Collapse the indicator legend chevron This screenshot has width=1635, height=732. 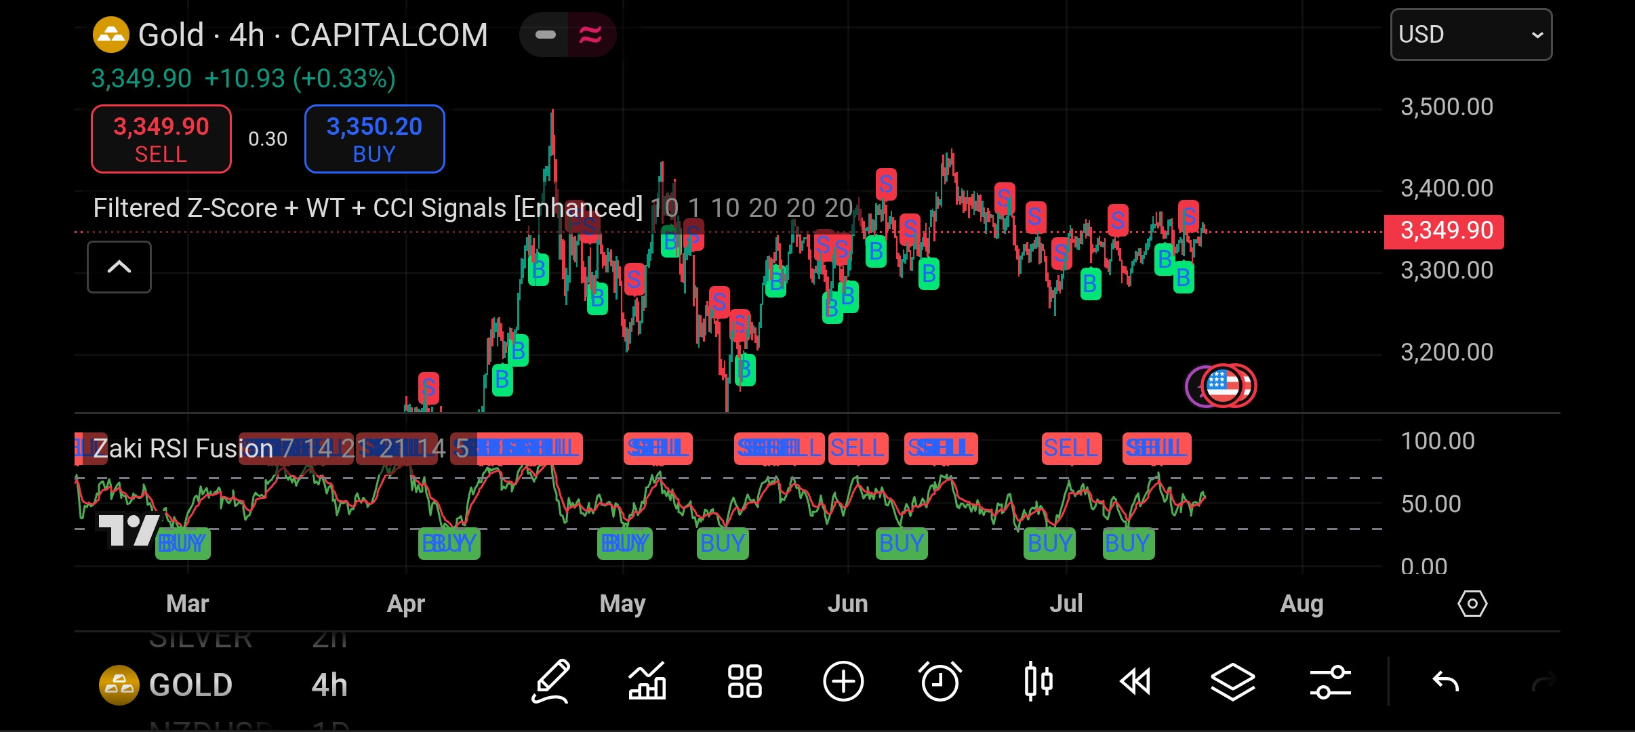[119, 267]
